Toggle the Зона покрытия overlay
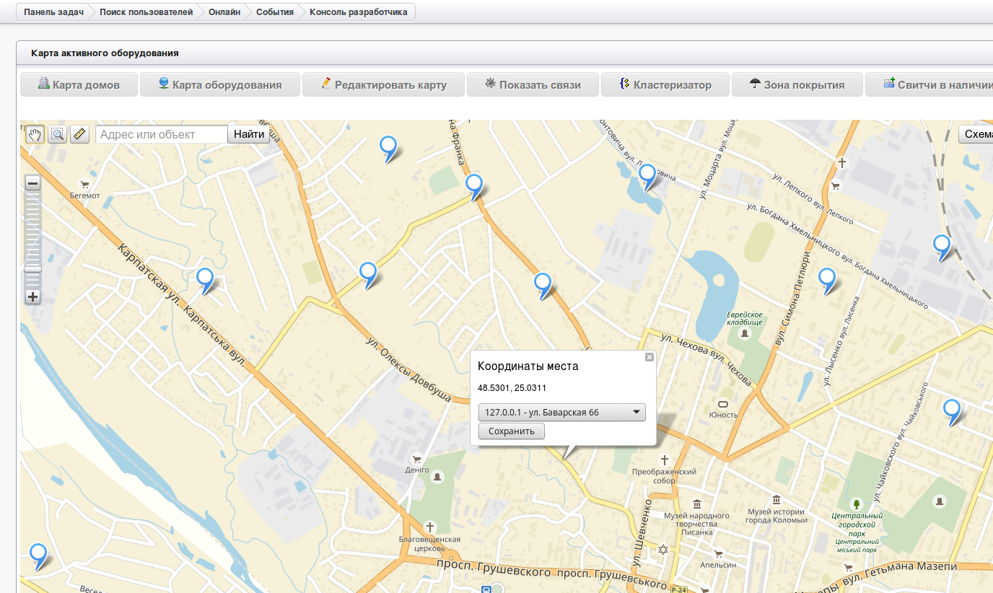 pyautogui.click(x=797, y=84)
